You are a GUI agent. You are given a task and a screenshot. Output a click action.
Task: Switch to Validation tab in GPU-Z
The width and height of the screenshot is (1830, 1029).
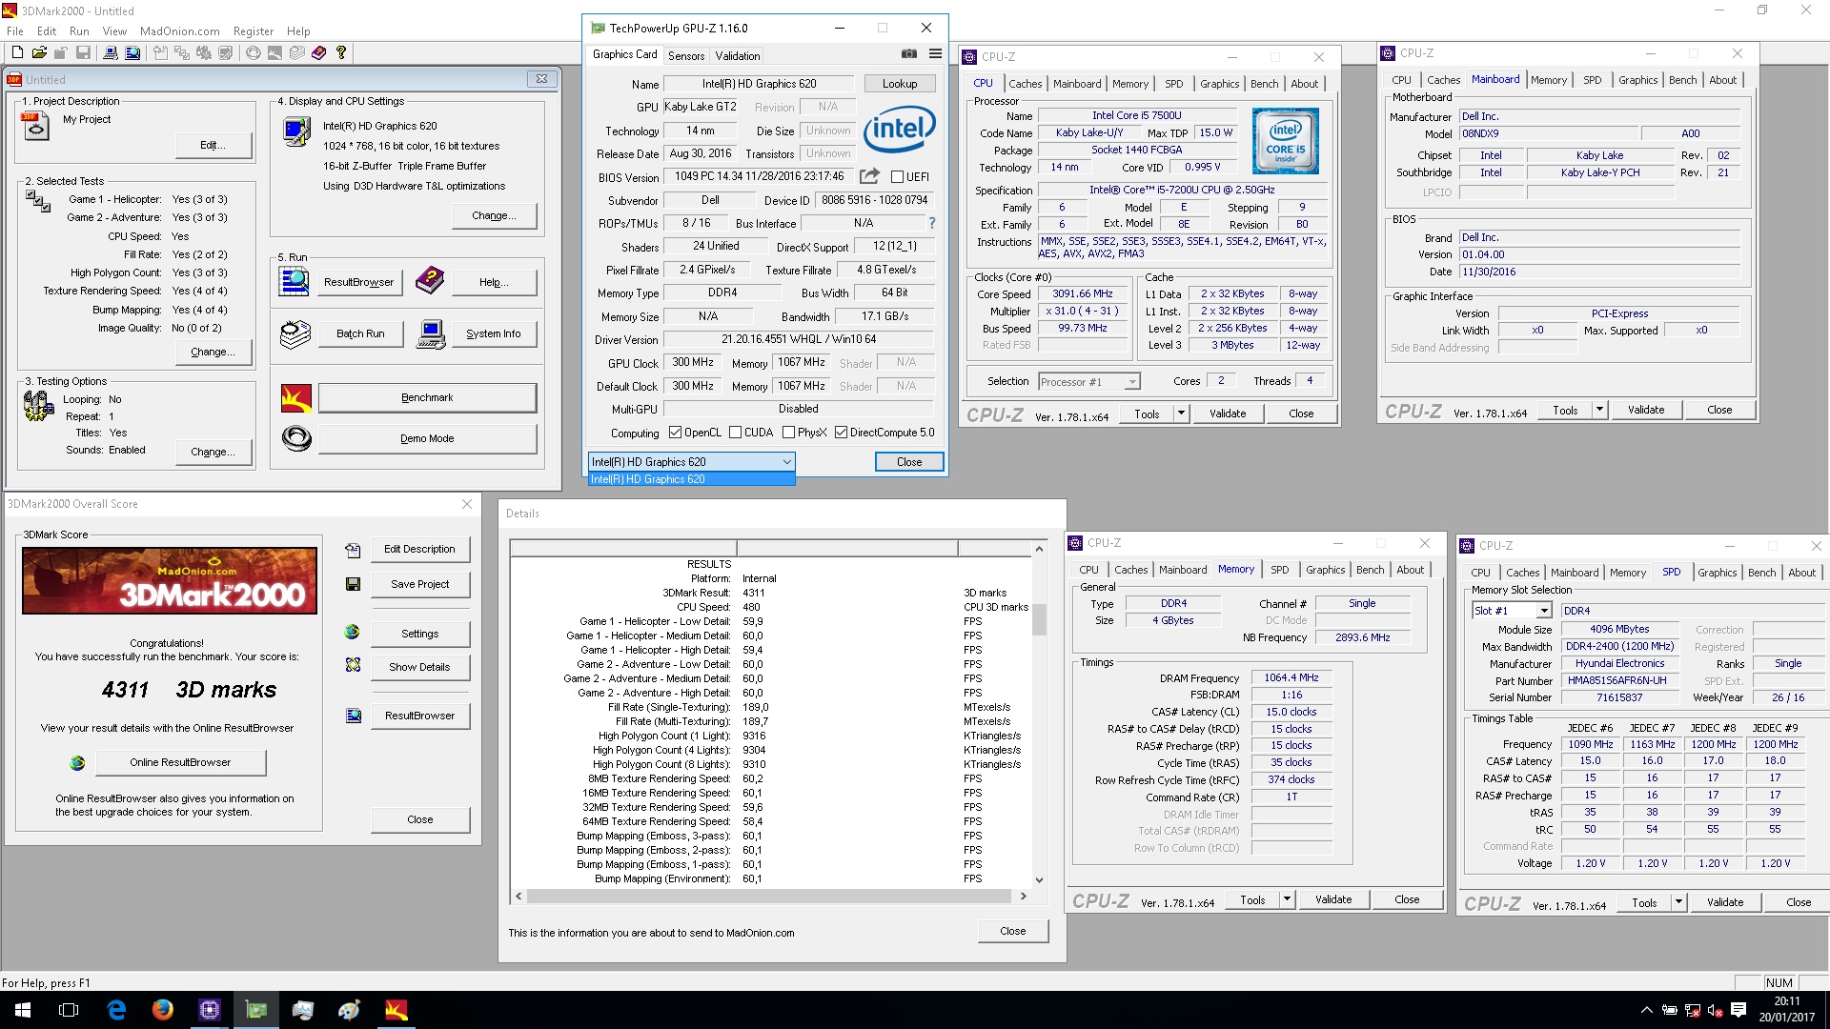point(738,55)
